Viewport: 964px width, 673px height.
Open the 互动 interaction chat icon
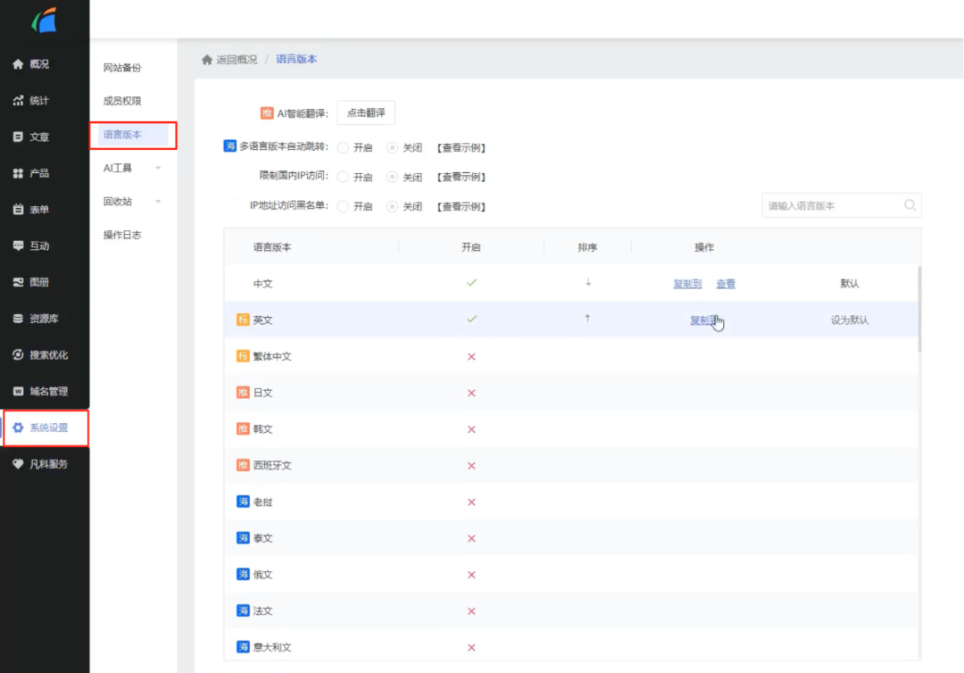click(18, 245)
